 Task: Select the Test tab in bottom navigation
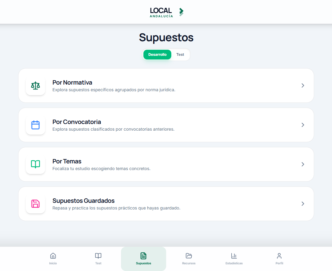(x=98, y=259)
